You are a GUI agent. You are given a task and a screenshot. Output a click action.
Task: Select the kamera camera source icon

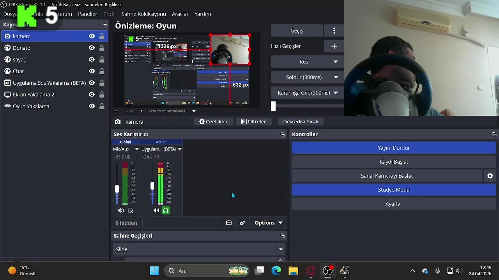[7, 36]
